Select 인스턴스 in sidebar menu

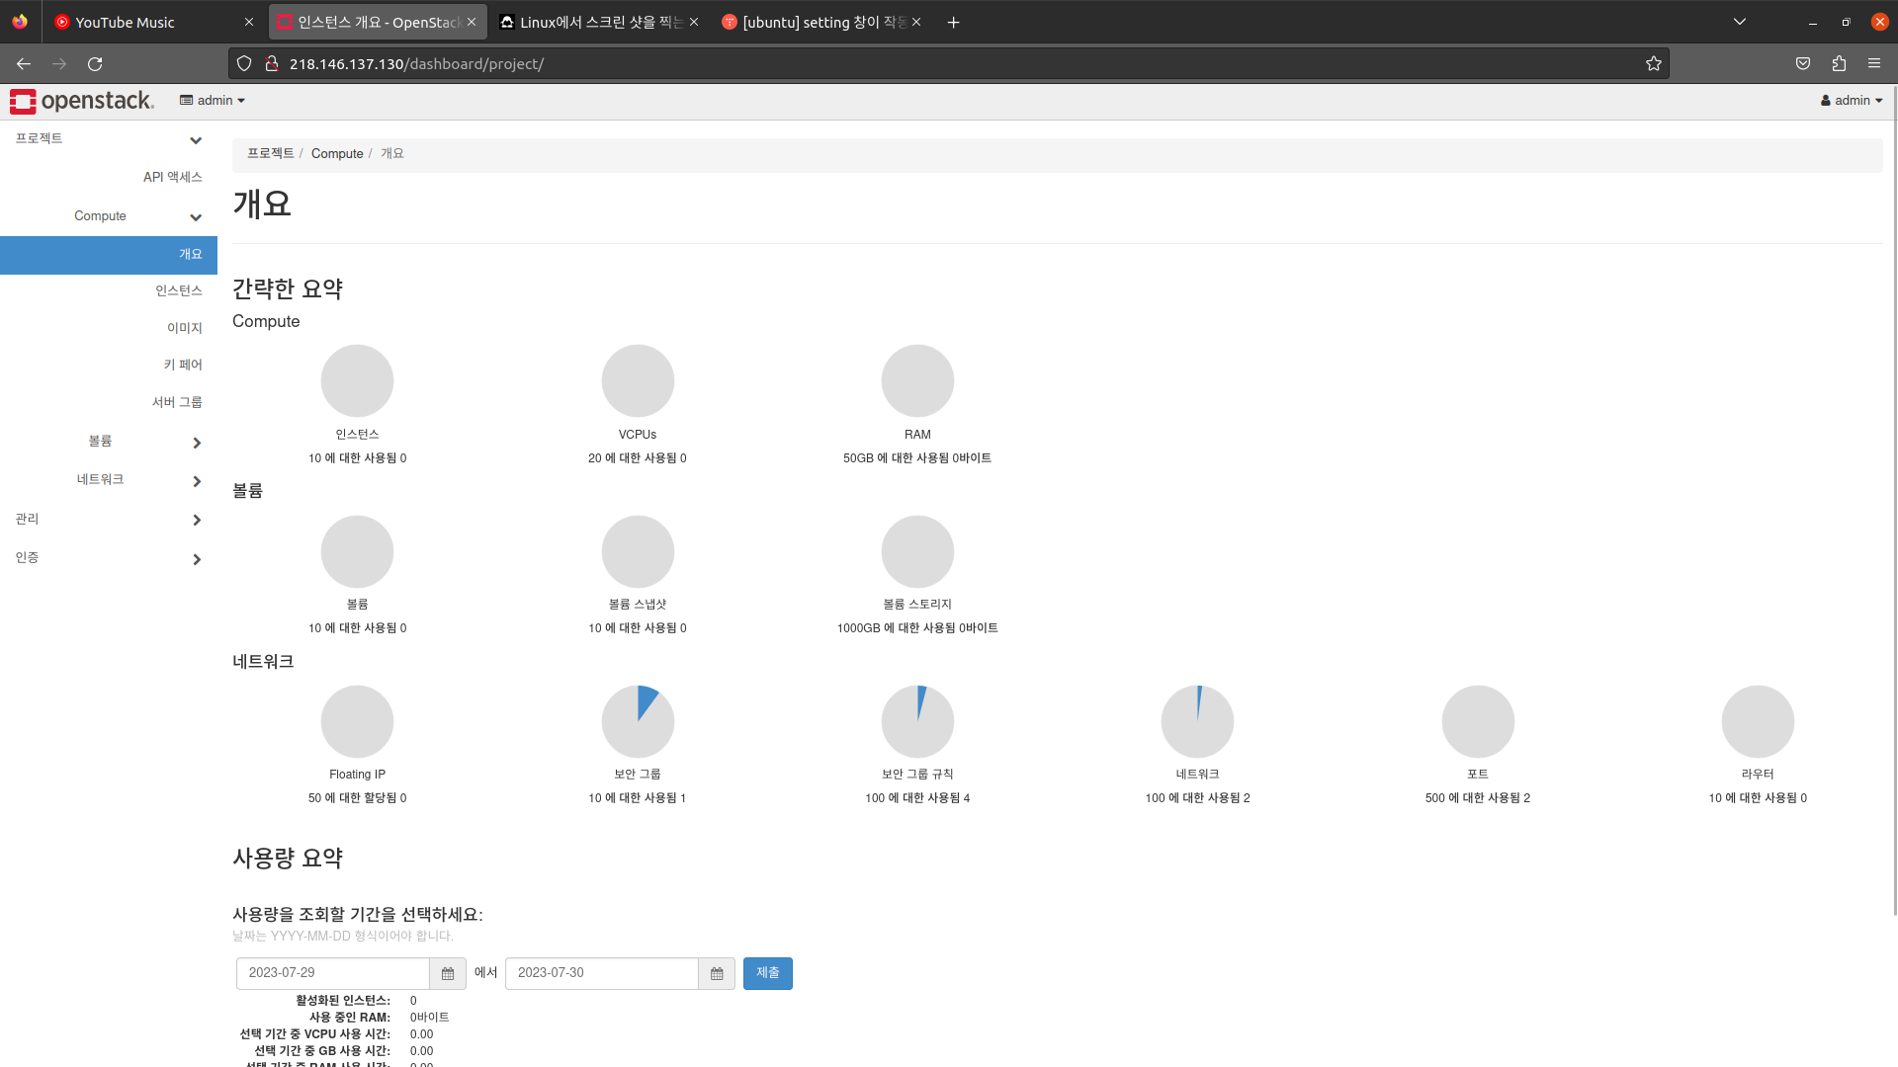[178, 290]
